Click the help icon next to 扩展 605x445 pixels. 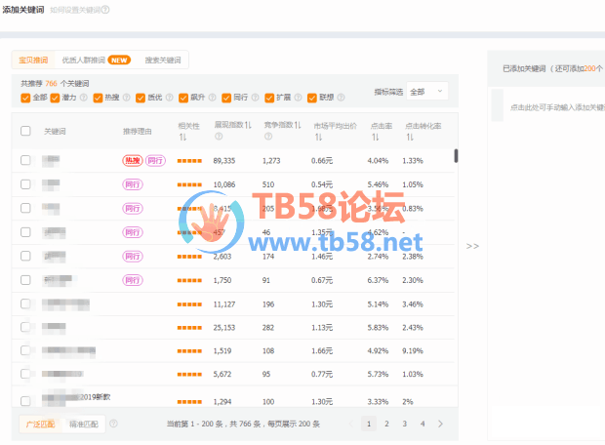[298, 98]
